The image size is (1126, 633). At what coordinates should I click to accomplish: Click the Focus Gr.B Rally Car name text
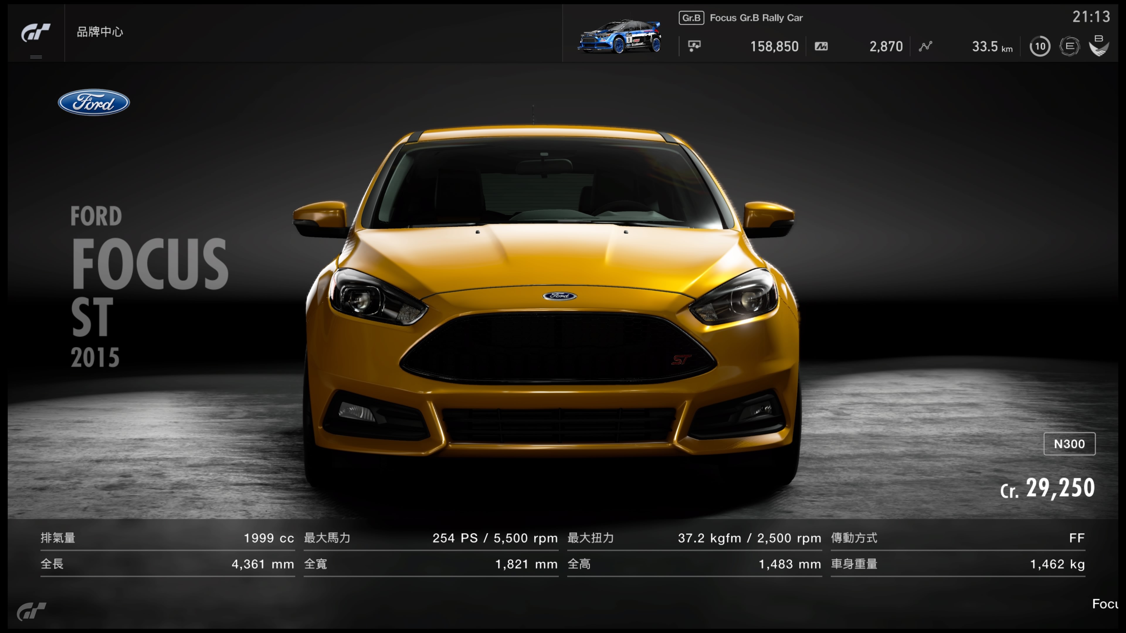[x=756, y=18]
